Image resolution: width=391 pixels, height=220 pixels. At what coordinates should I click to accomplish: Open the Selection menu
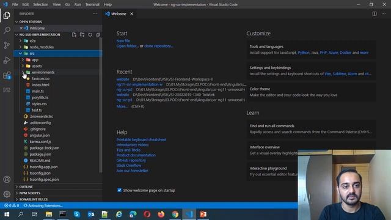click(41, 4)
